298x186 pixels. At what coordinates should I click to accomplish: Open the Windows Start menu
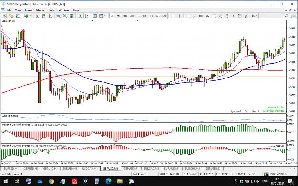[6, 181]
